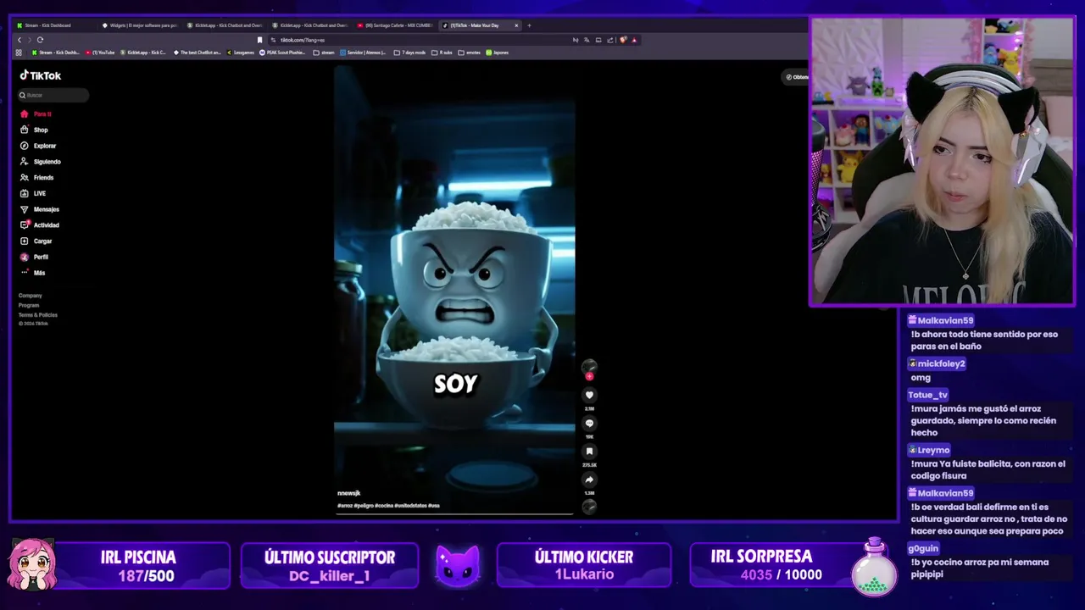The image size is (1085, 610).
Task: Click the Malkavian59 baño chat message username
Action: (x=945, y=320)
